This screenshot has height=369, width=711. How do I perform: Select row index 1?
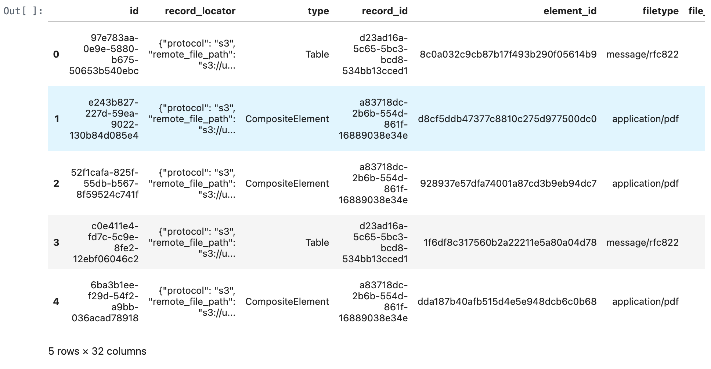pos(57,119)
